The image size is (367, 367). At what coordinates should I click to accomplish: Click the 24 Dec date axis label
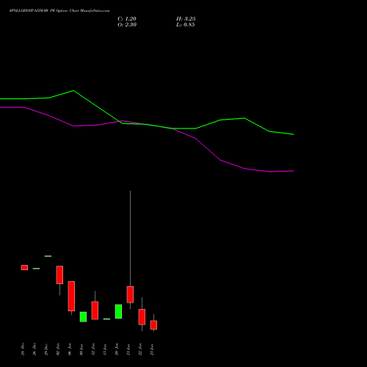23,349
